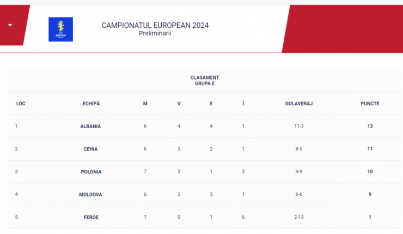
Task: Open the ALBANIA team row
Action: point(205,126)
